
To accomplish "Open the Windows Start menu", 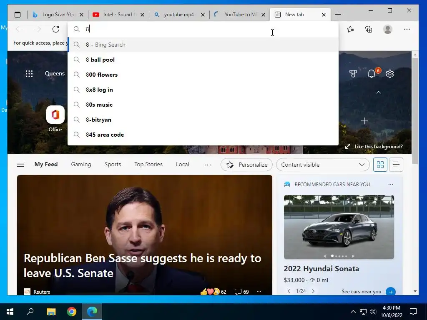I will 10,312.
